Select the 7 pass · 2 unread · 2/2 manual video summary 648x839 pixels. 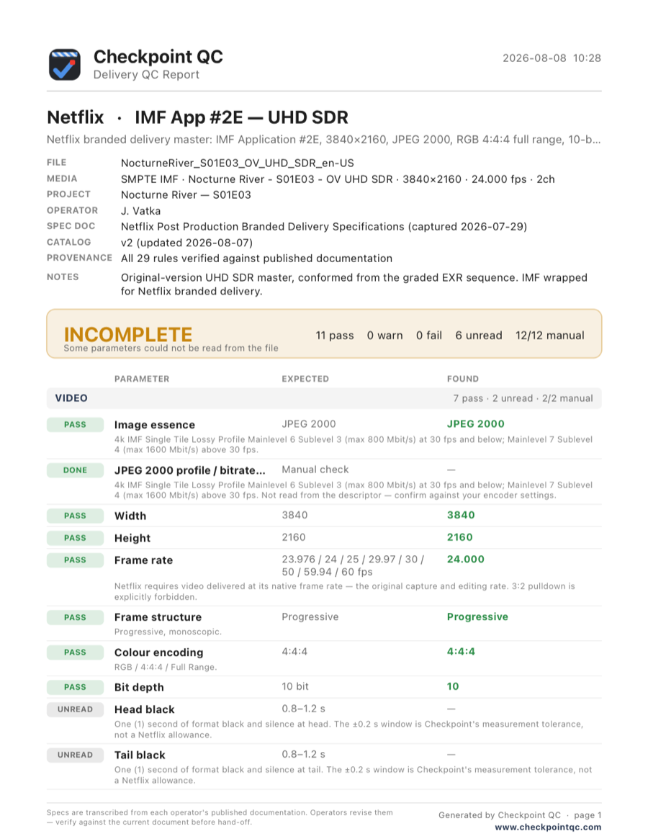tap(523, 398)
